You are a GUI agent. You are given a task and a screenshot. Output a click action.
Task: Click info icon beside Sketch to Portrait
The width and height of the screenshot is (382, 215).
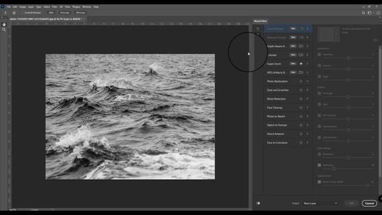tap(301, 125)
